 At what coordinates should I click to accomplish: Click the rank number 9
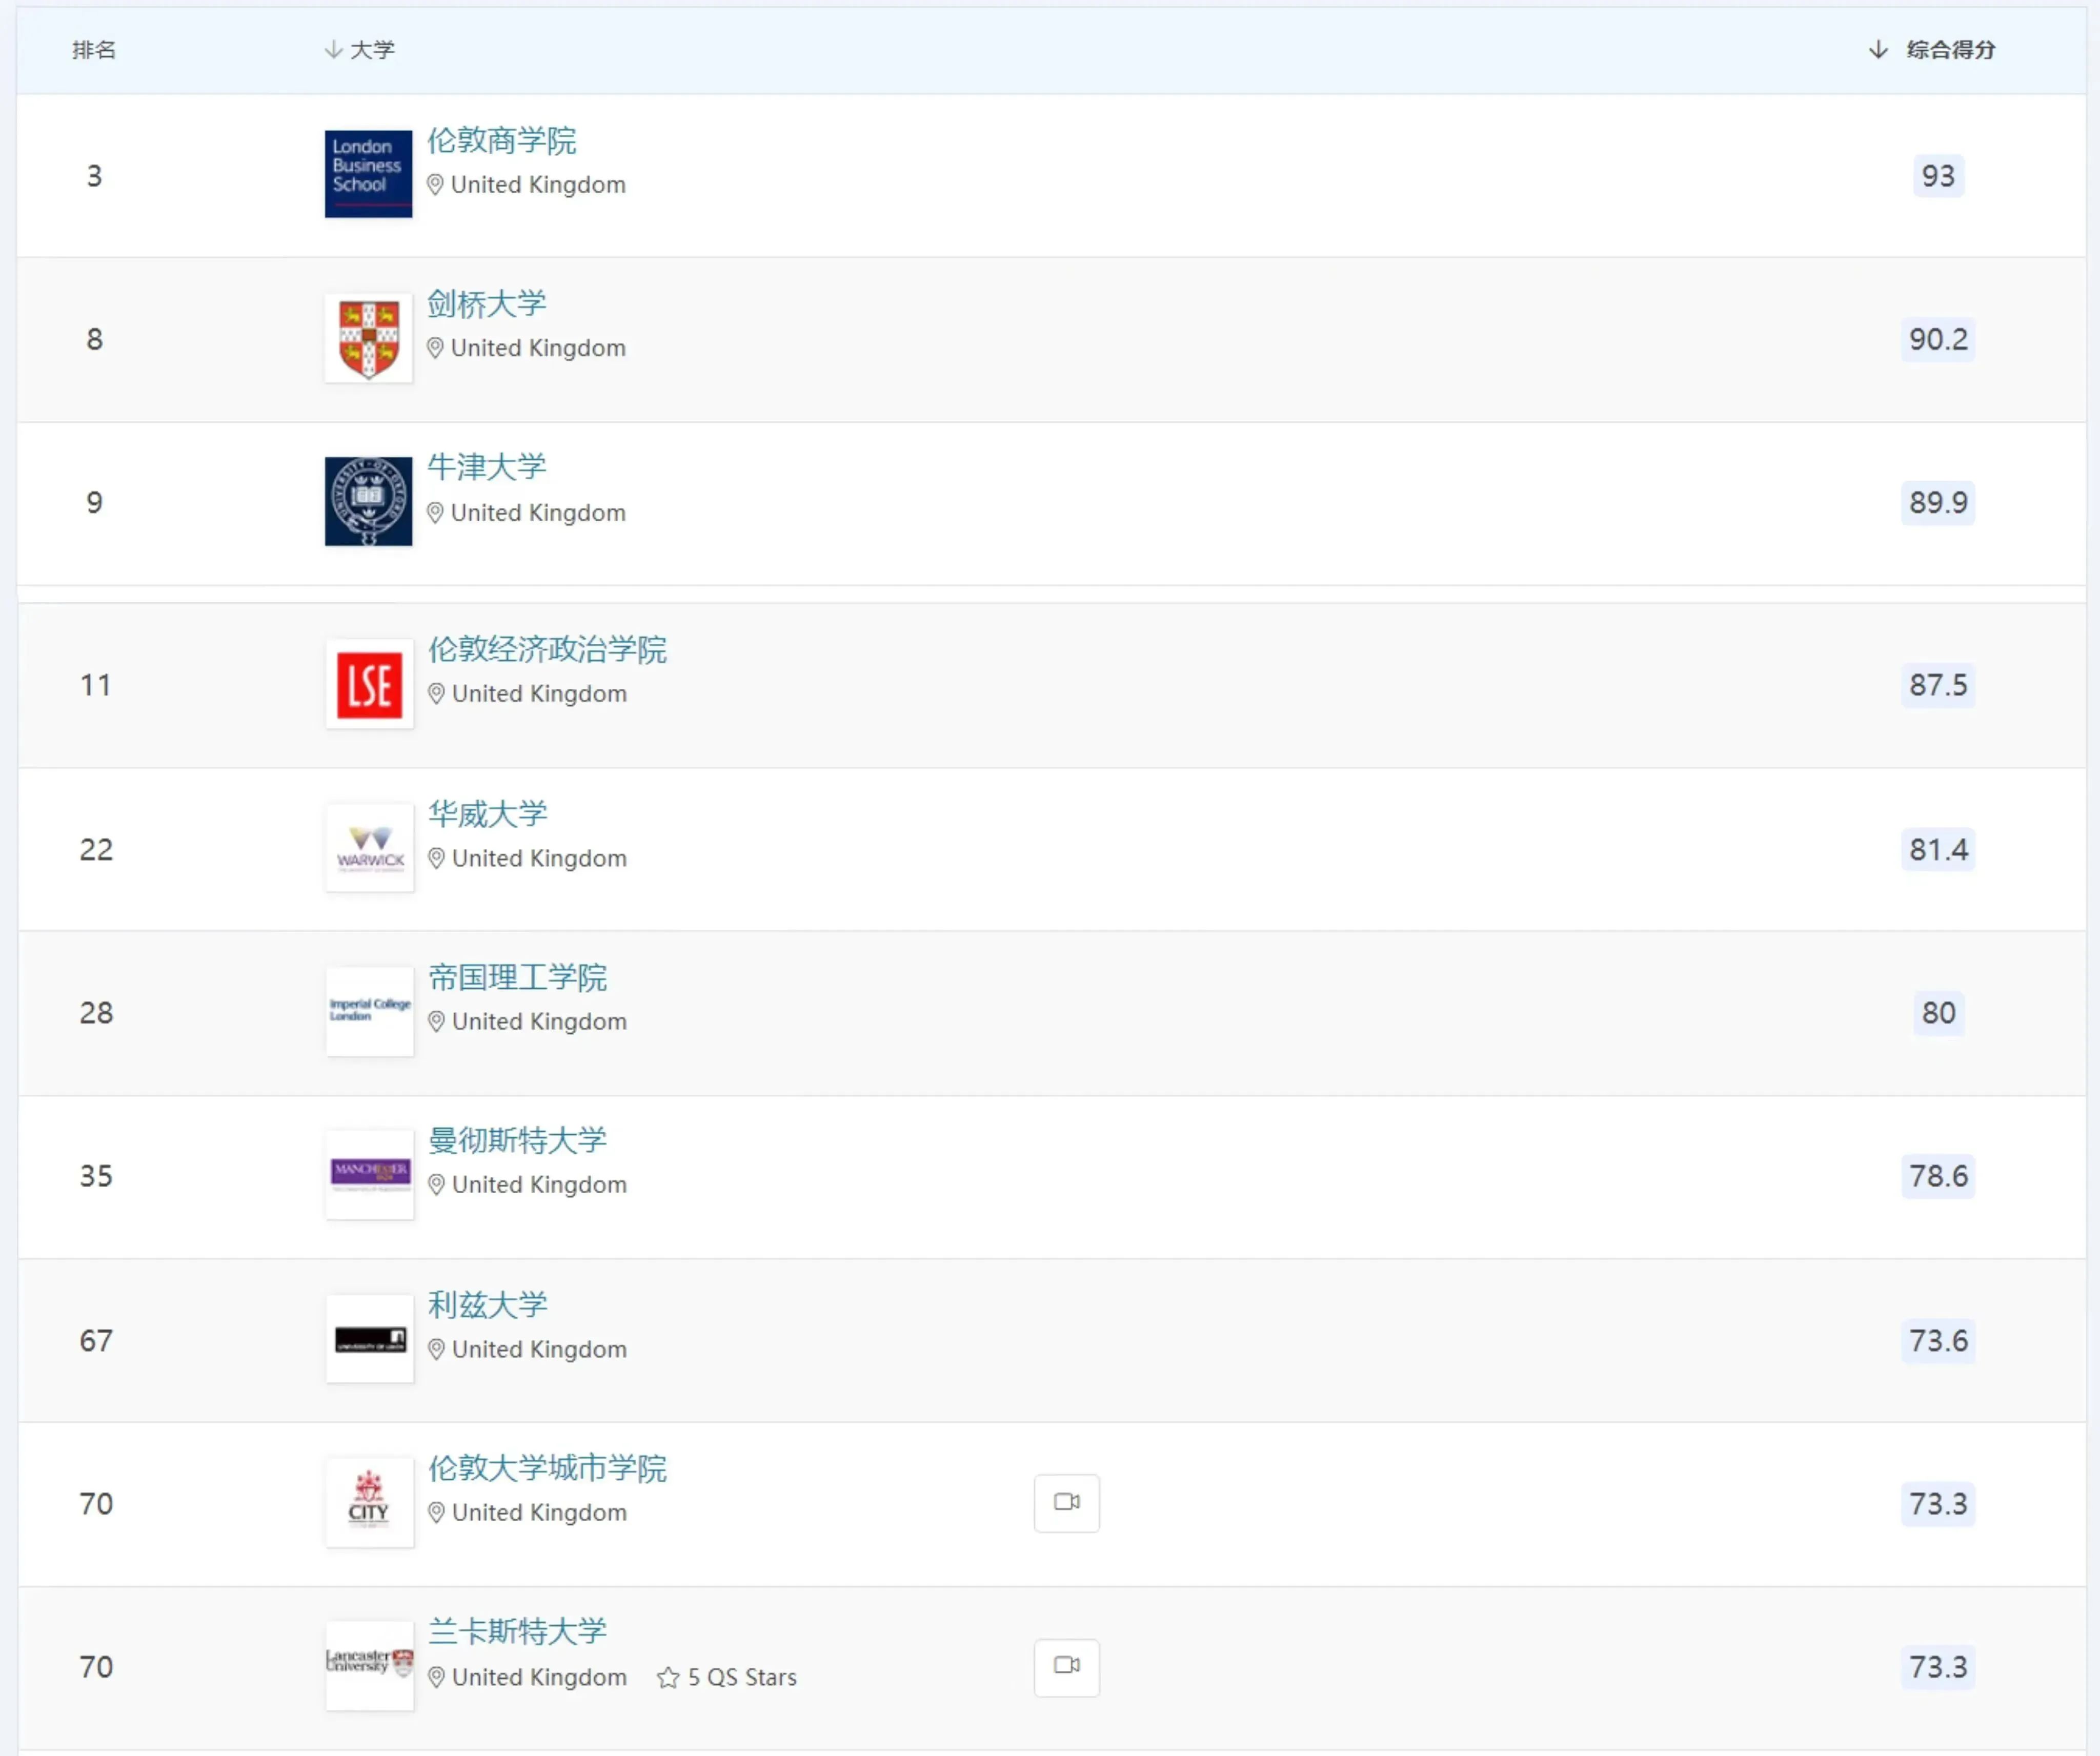[94, 502]
